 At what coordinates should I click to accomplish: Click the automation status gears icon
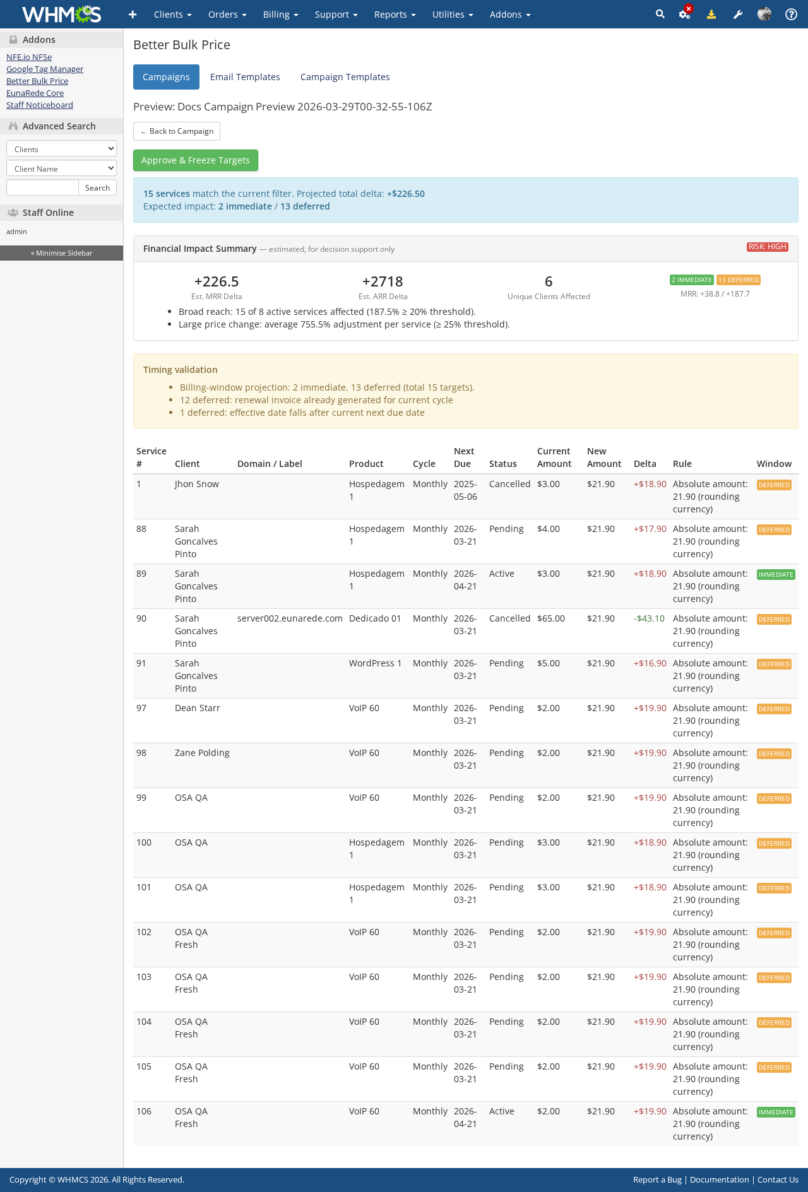click(x=684, y=15)
